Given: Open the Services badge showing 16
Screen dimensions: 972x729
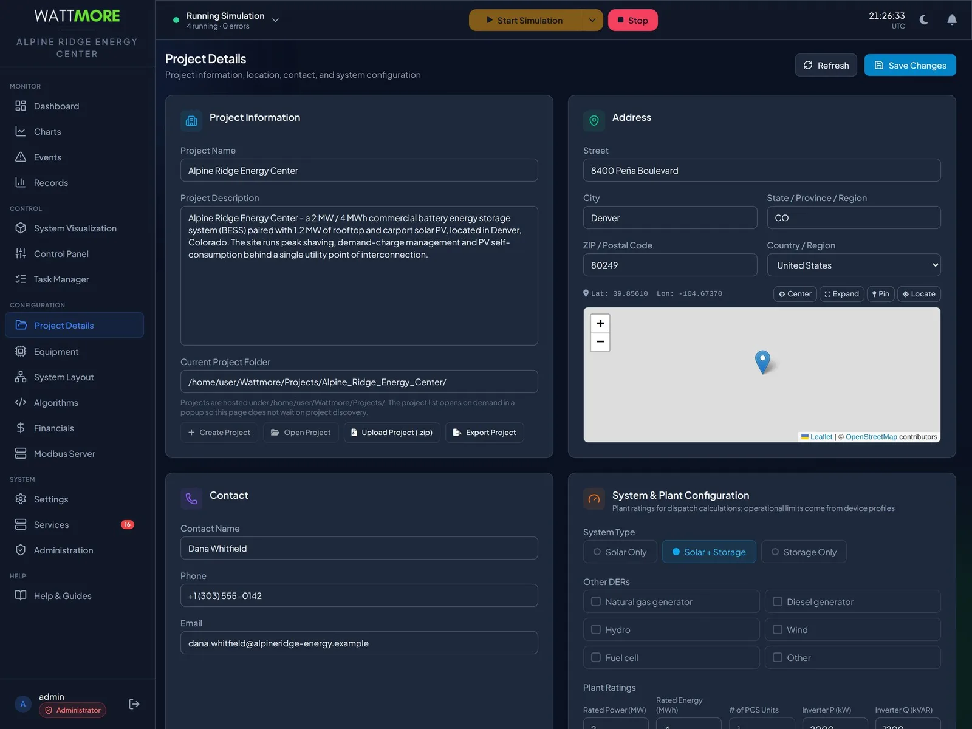Looking at the screenshot, I should pyautogui.click(x=127, y=525).
